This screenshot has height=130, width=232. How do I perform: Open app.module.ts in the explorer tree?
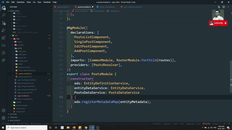(x=23, y=96)
